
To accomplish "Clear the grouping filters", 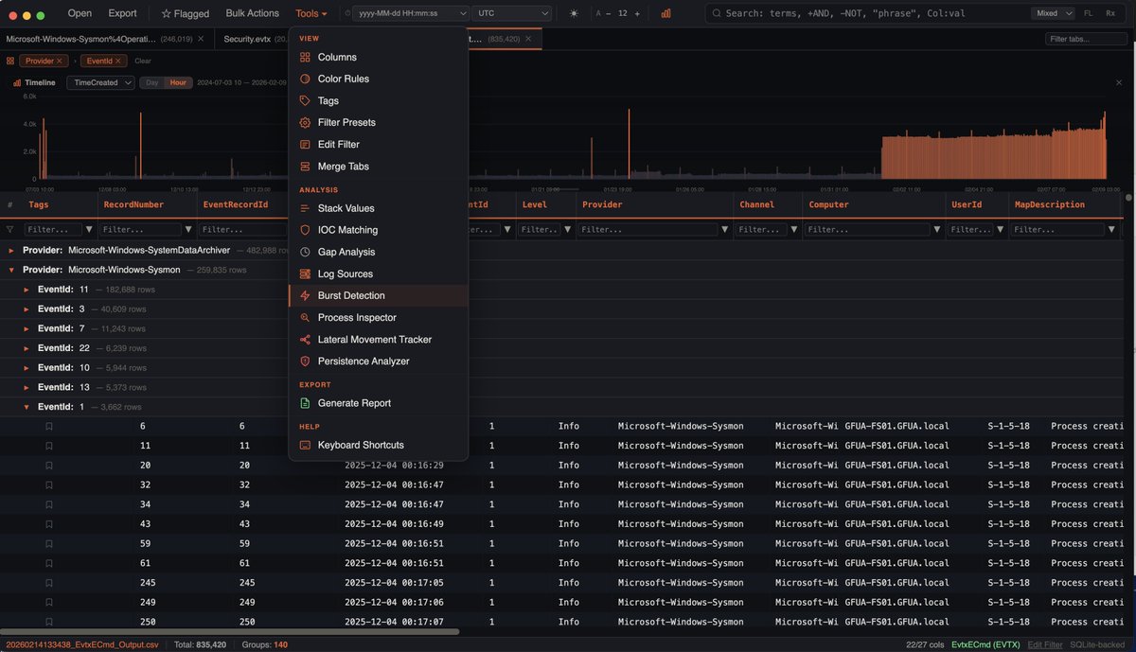I will (142, 61).
